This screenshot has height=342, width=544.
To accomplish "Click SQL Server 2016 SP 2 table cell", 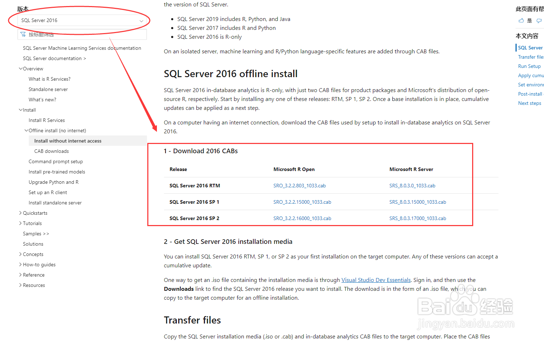I will click(194, 218).
